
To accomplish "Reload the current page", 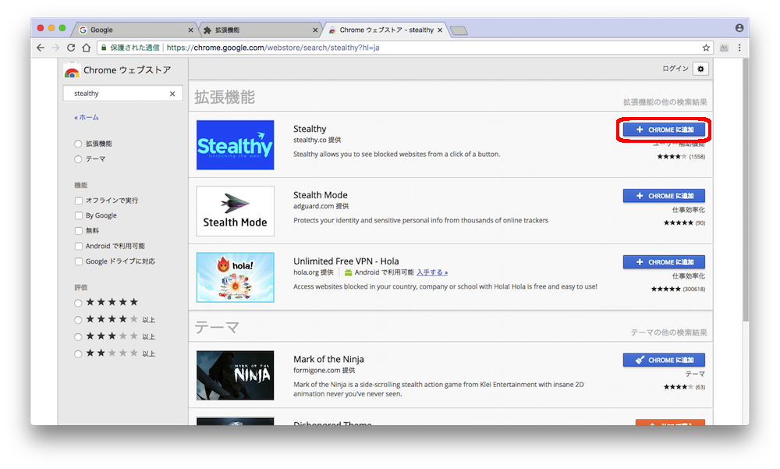I will pos(71,48).
